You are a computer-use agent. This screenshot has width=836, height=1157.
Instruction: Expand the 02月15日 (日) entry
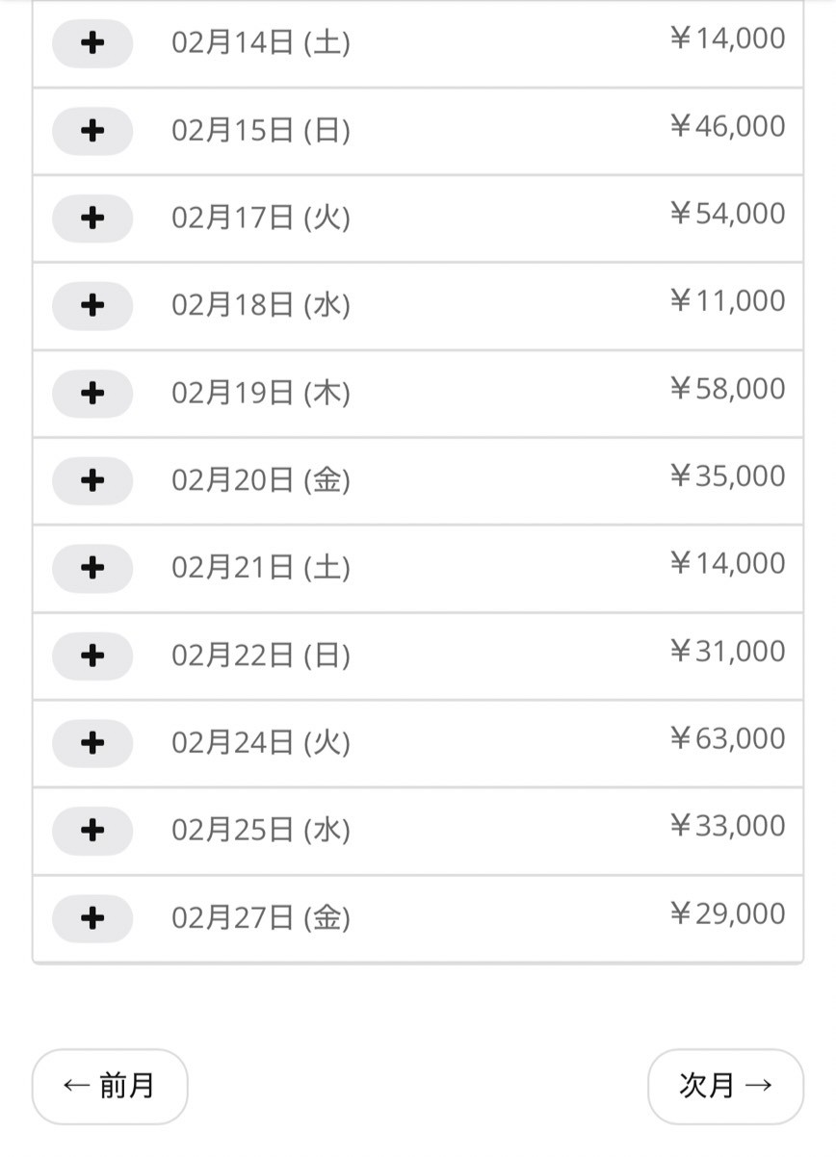pyautogui.click(x=92, y=131)
